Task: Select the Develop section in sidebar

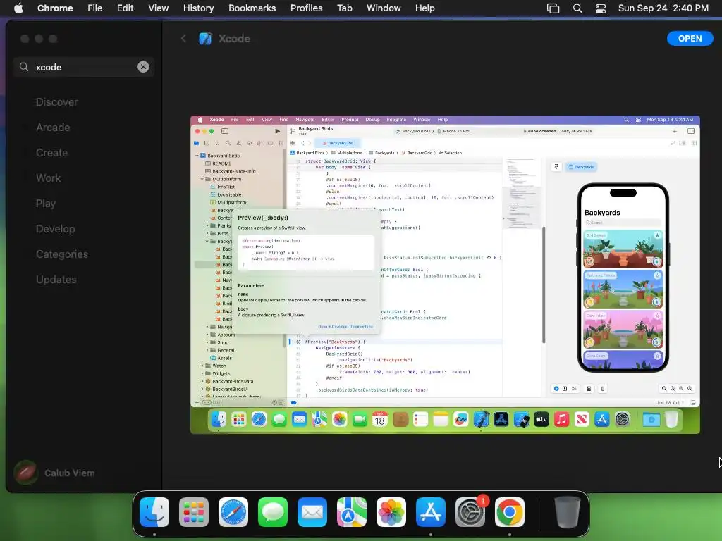Action: [x=55, y=229]
